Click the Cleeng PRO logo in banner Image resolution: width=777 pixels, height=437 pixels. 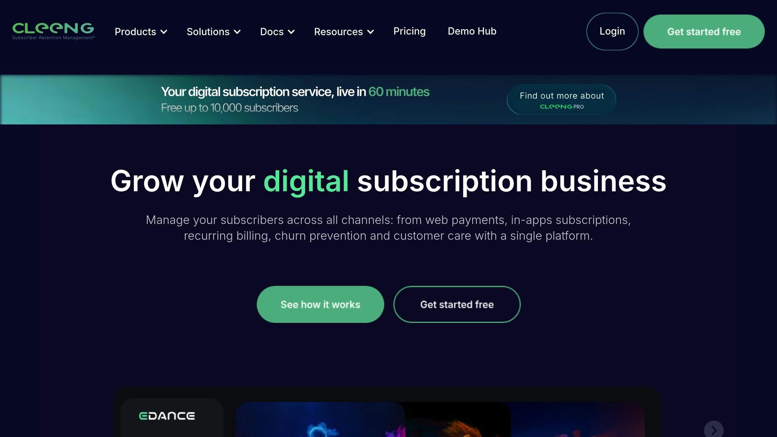coord(562,107)
